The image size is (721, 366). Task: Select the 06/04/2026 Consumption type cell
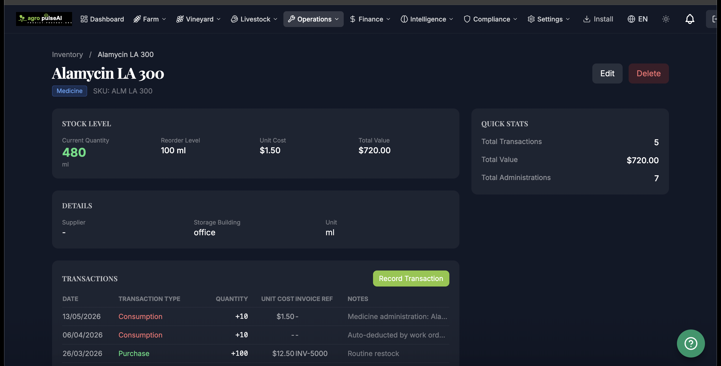(x=140, y=335)
